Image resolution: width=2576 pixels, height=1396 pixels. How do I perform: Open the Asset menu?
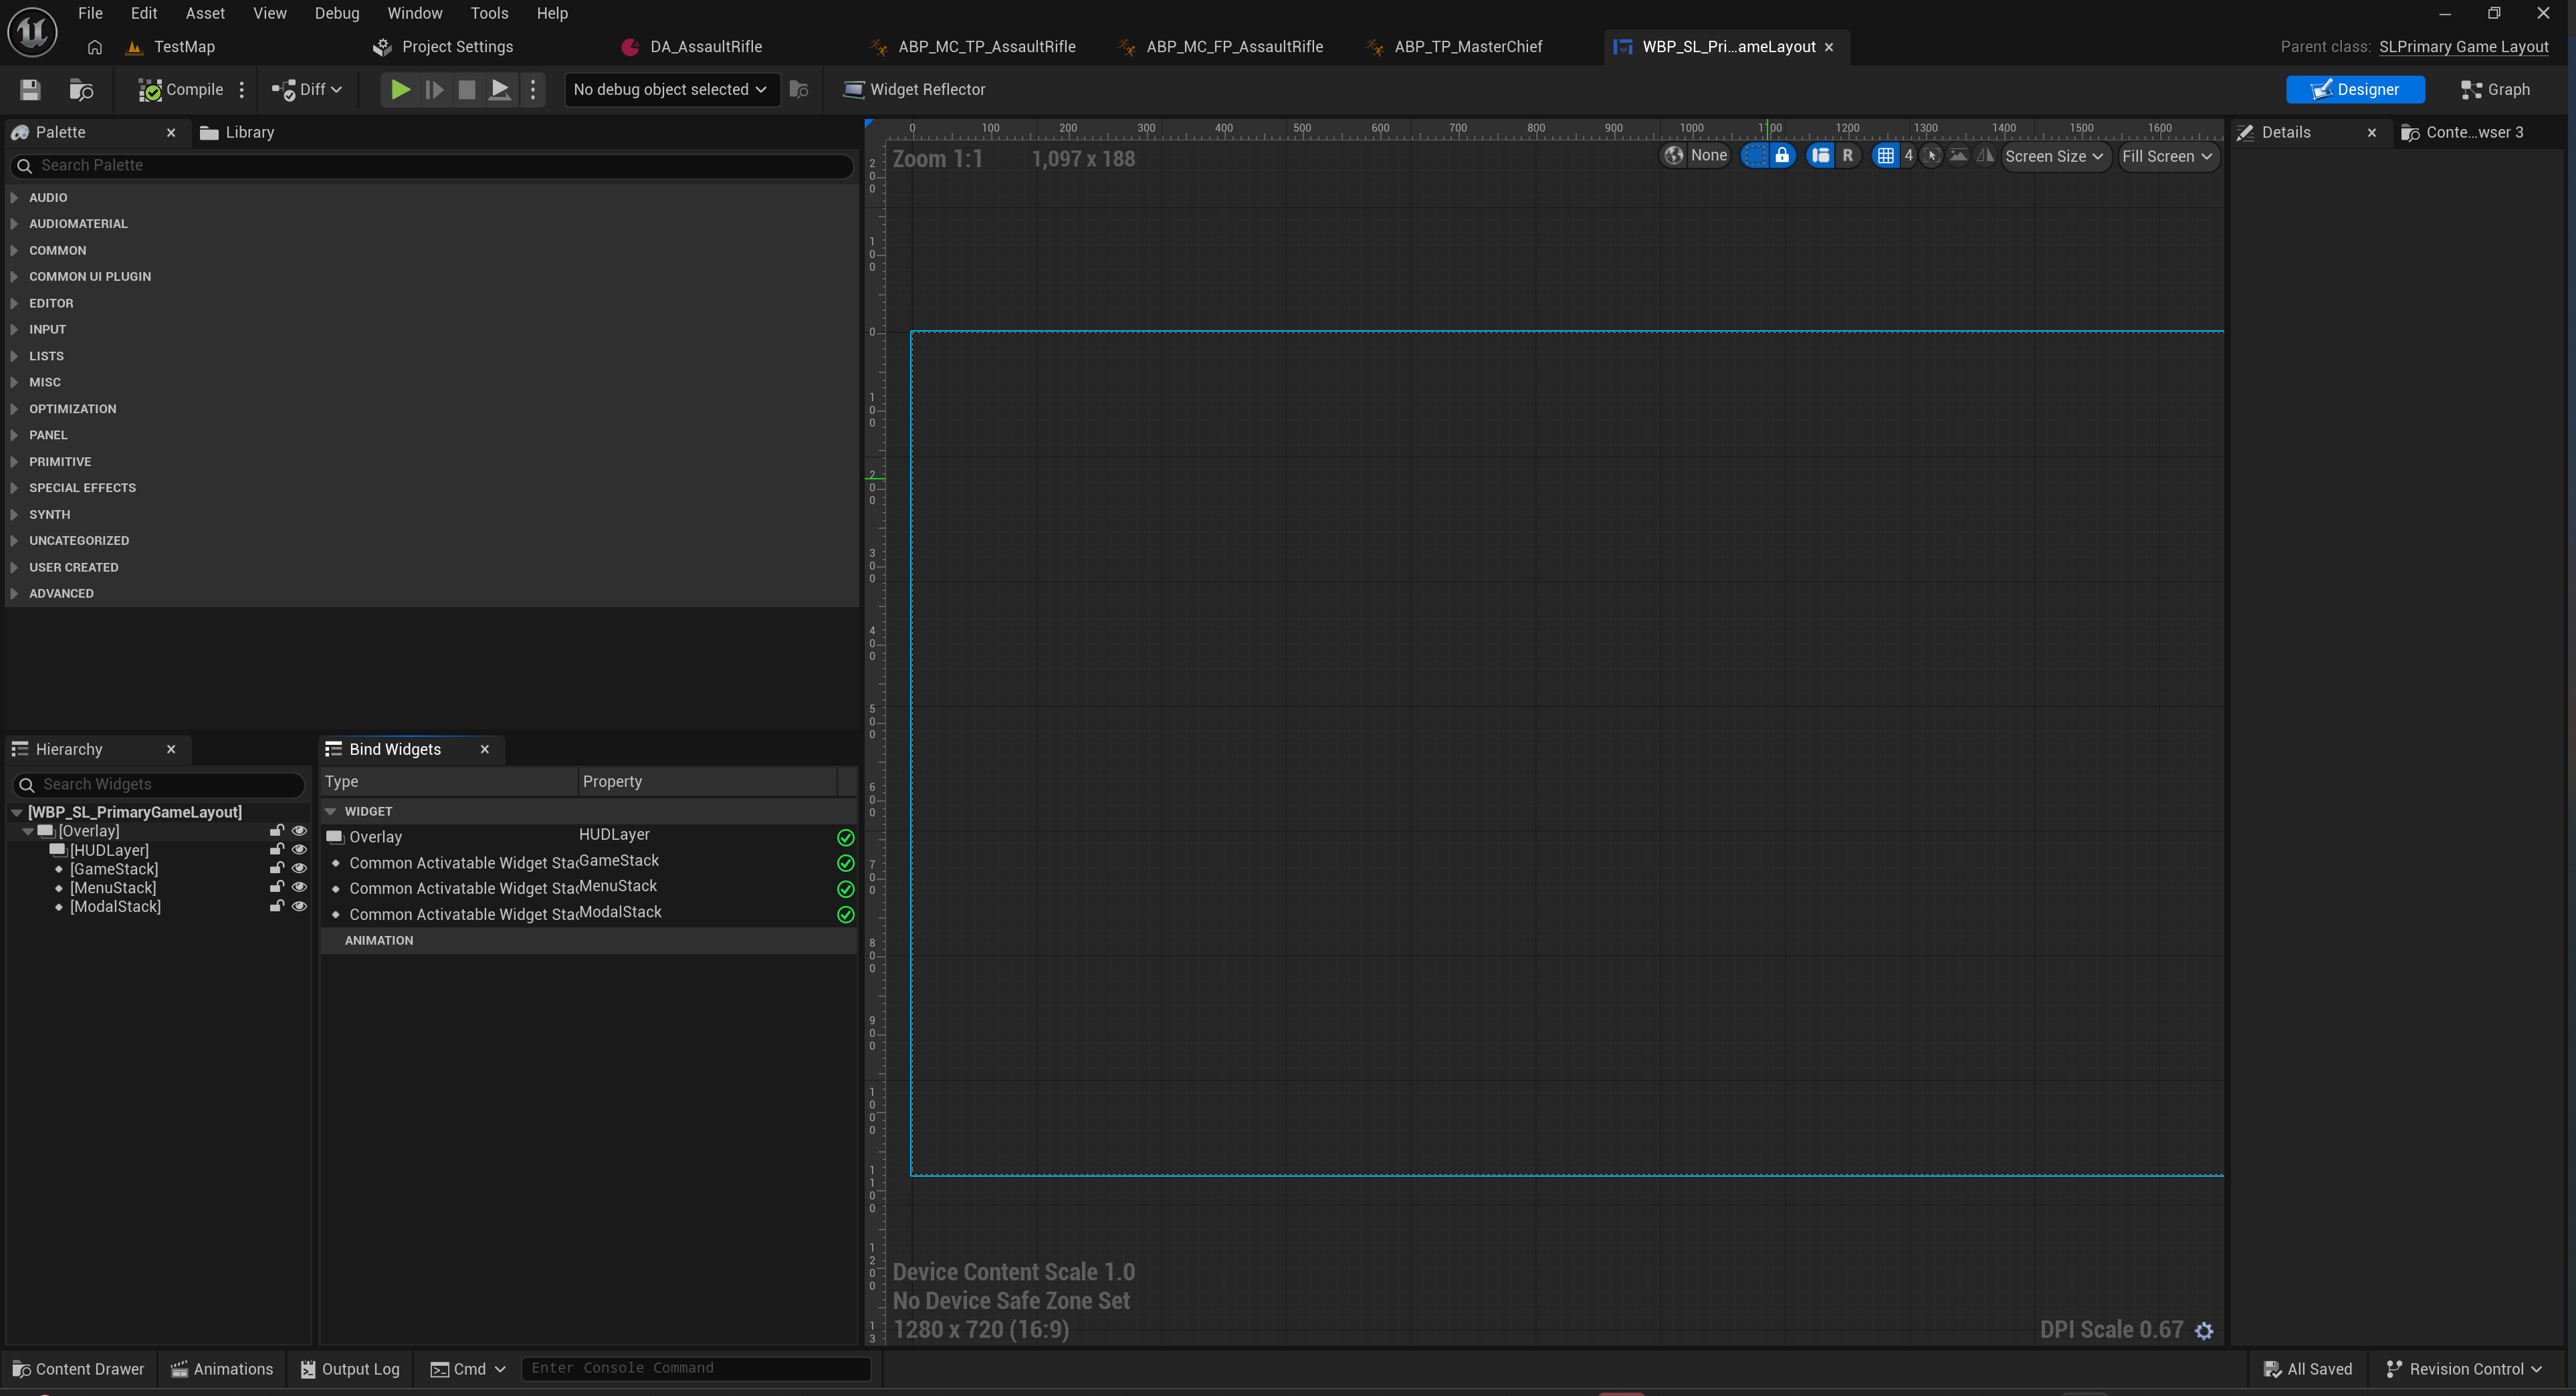click(x=205, y=13)
